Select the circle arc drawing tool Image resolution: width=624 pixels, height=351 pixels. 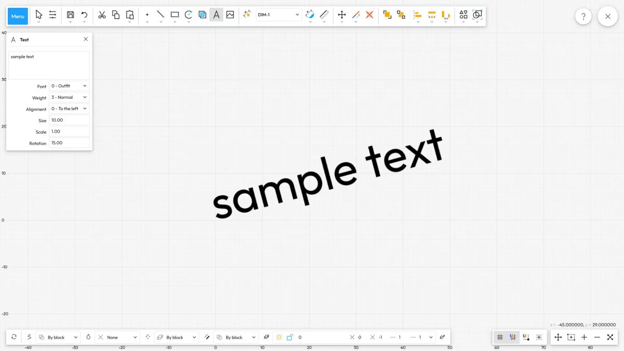[189, 15]
